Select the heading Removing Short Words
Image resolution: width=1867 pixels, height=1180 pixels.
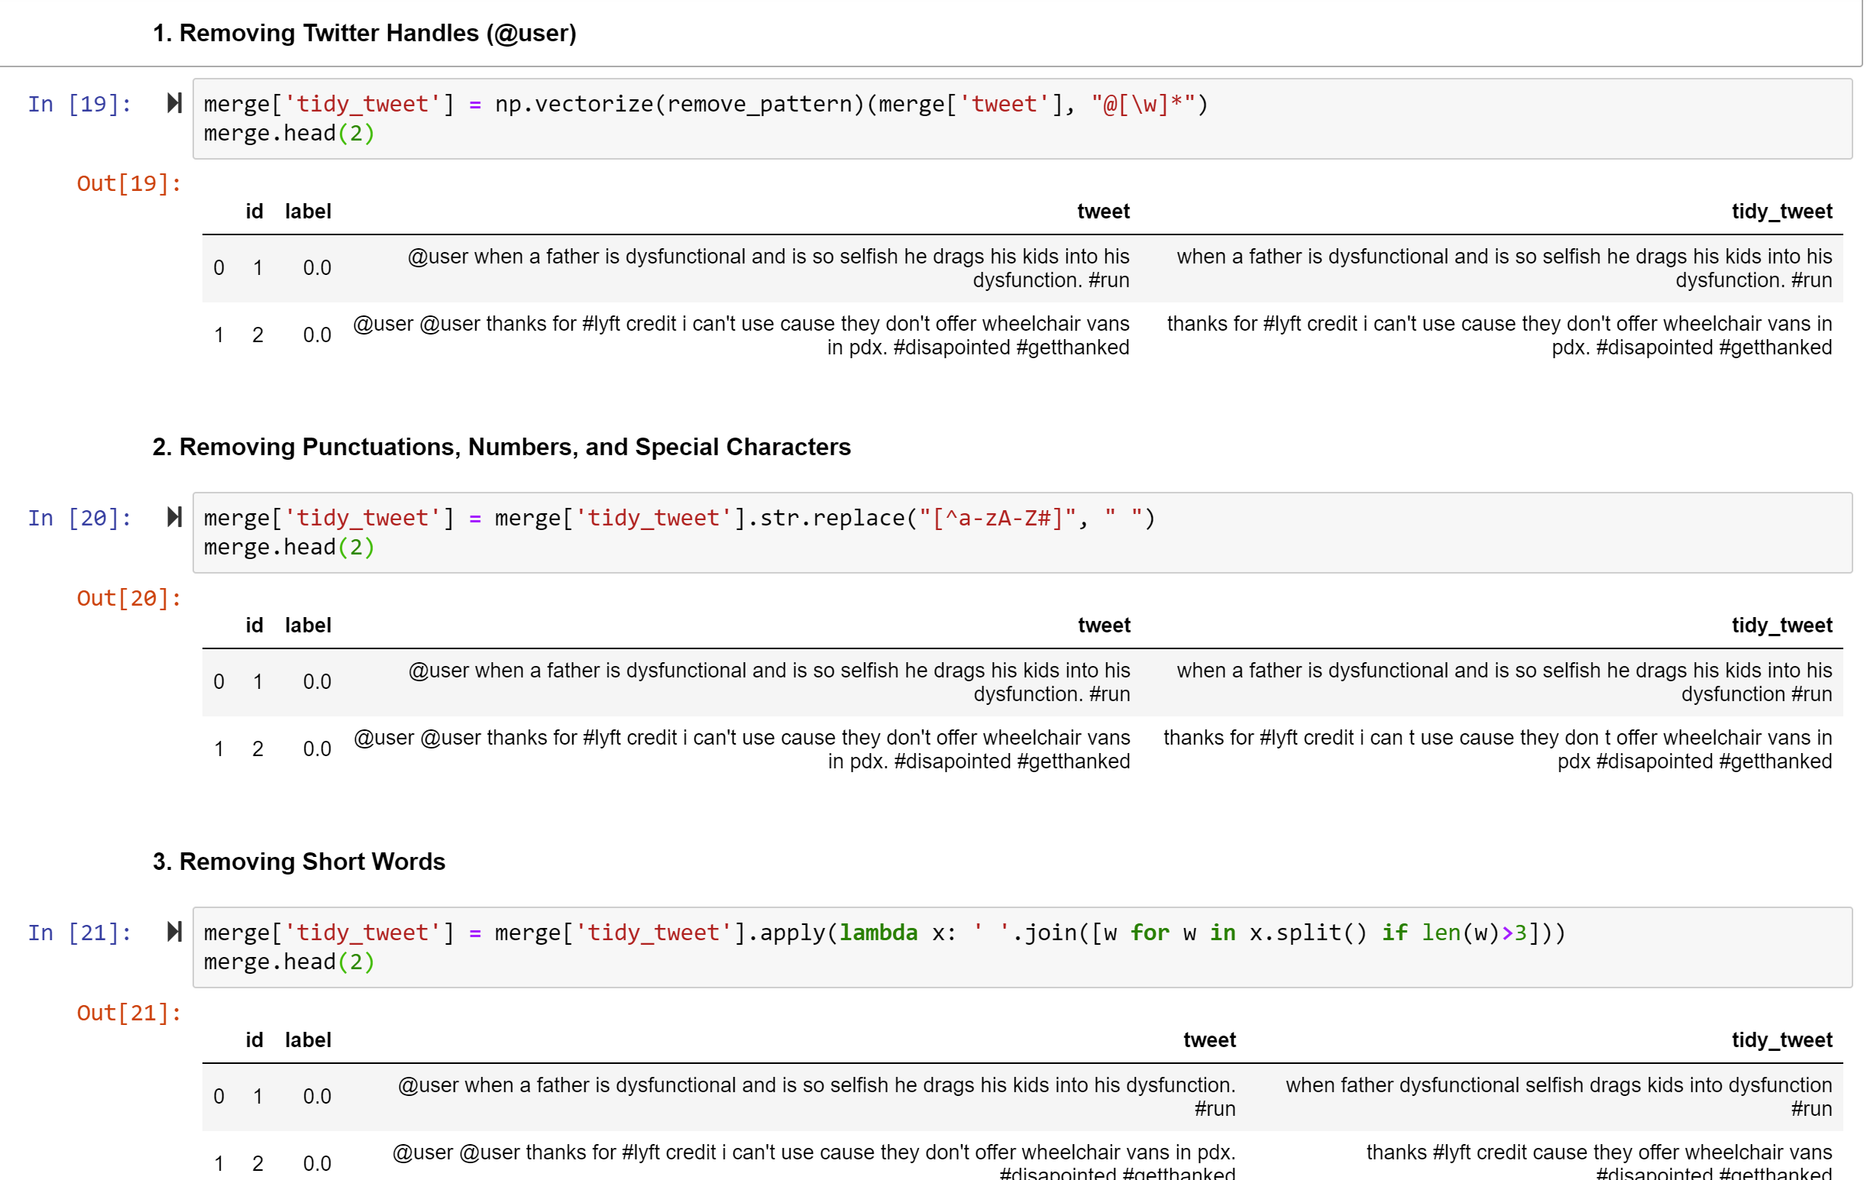[299, 861]
